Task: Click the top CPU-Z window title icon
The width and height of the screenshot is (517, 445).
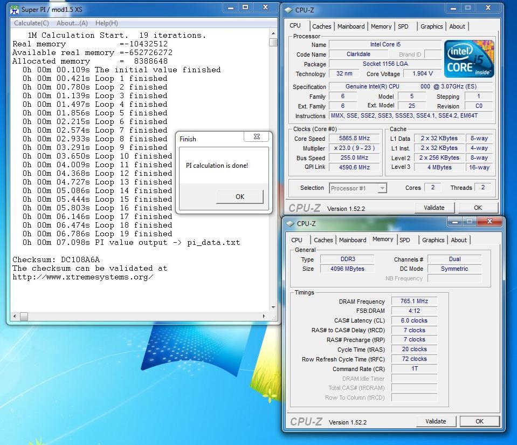Action: [x=289, y=10]
